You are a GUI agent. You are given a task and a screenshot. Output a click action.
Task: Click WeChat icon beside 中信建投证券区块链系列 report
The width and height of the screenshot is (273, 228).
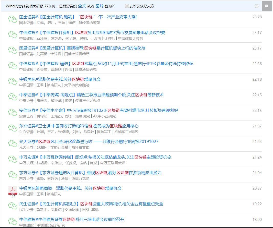pos(13,221)
